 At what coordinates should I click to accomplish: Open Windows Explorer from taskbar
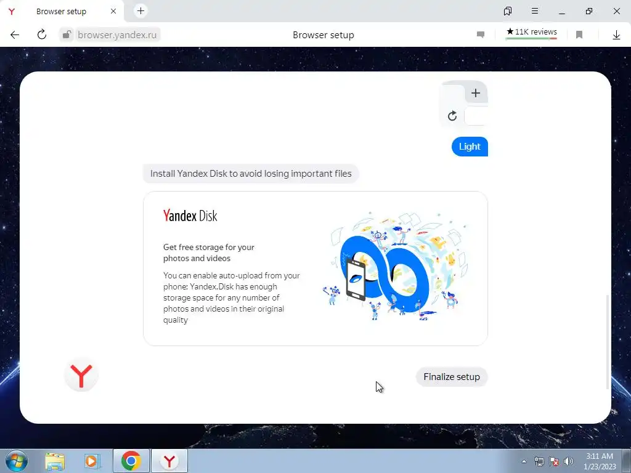(55, 461)
